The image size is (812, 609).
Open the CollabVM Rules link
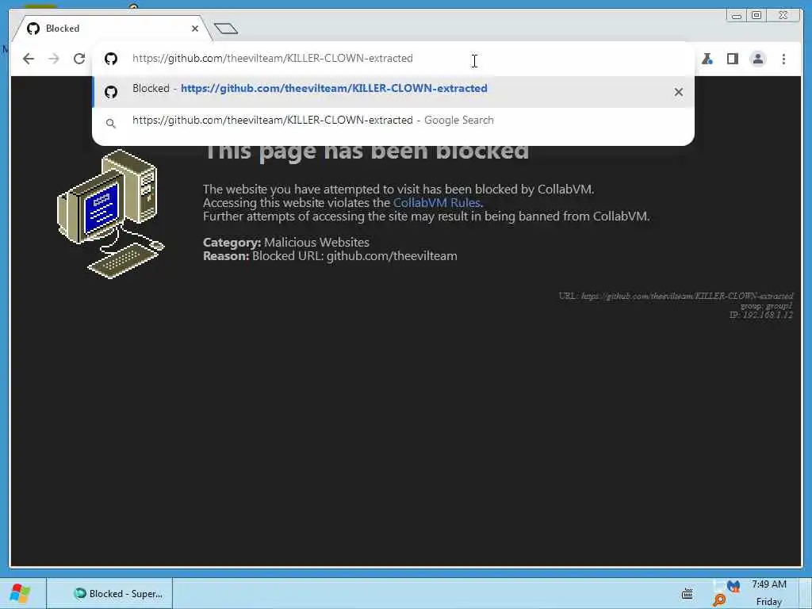point(437,202)
